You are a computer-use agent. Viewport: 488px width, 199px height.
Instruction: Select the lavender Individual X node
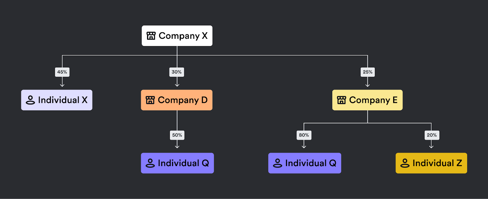point(57,100)
